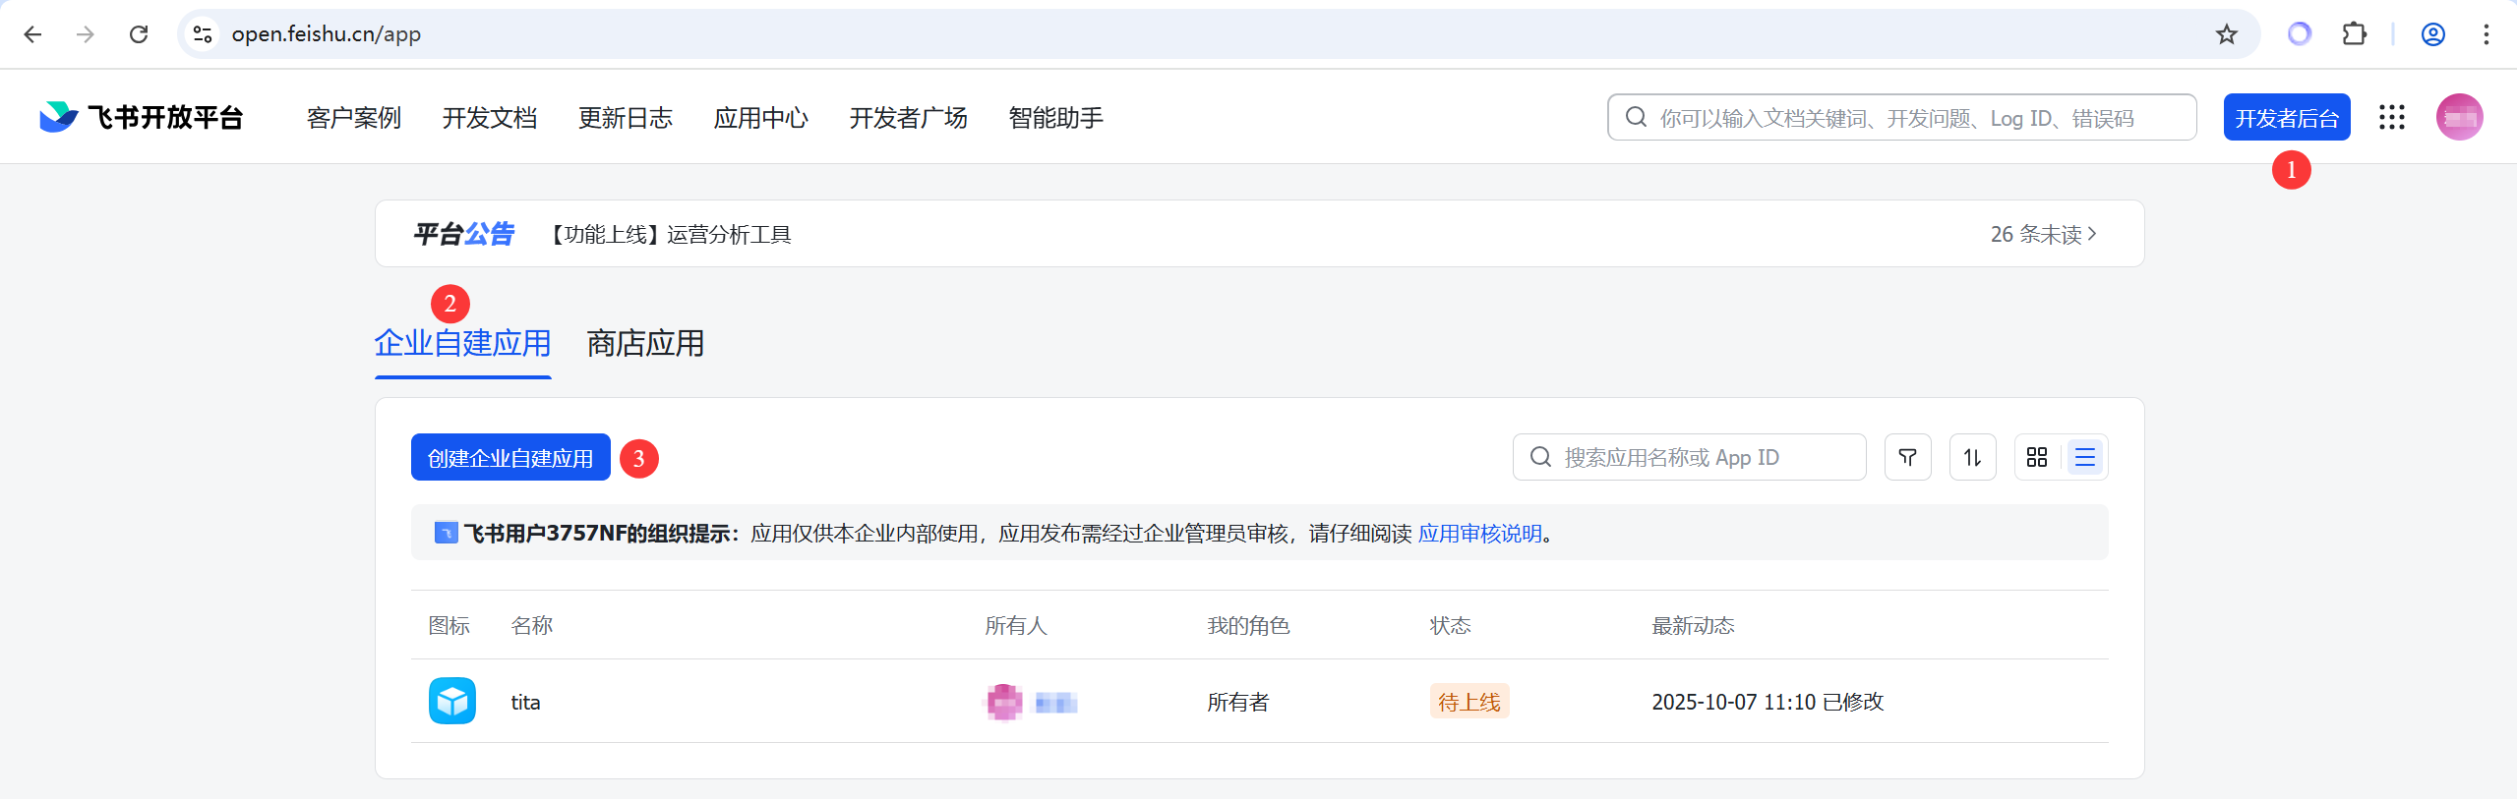Click the 搜索应用名称或 App ID field
Screen dimensions: 2517x799
(x=1689, y=458)
